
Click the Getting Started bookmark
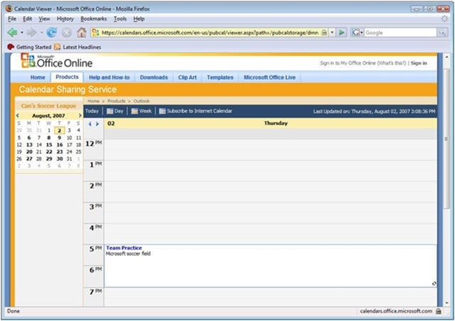click(x=29, y=47)
